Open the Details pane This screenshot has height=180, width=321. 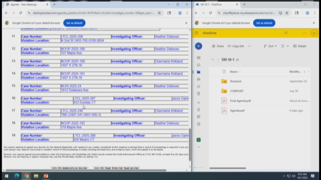pos(300,46)
